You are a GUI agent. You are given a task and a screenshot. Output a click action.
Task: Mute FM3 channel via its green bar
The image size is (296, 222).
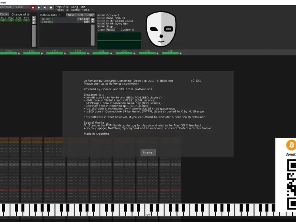(x=9, y=53)
